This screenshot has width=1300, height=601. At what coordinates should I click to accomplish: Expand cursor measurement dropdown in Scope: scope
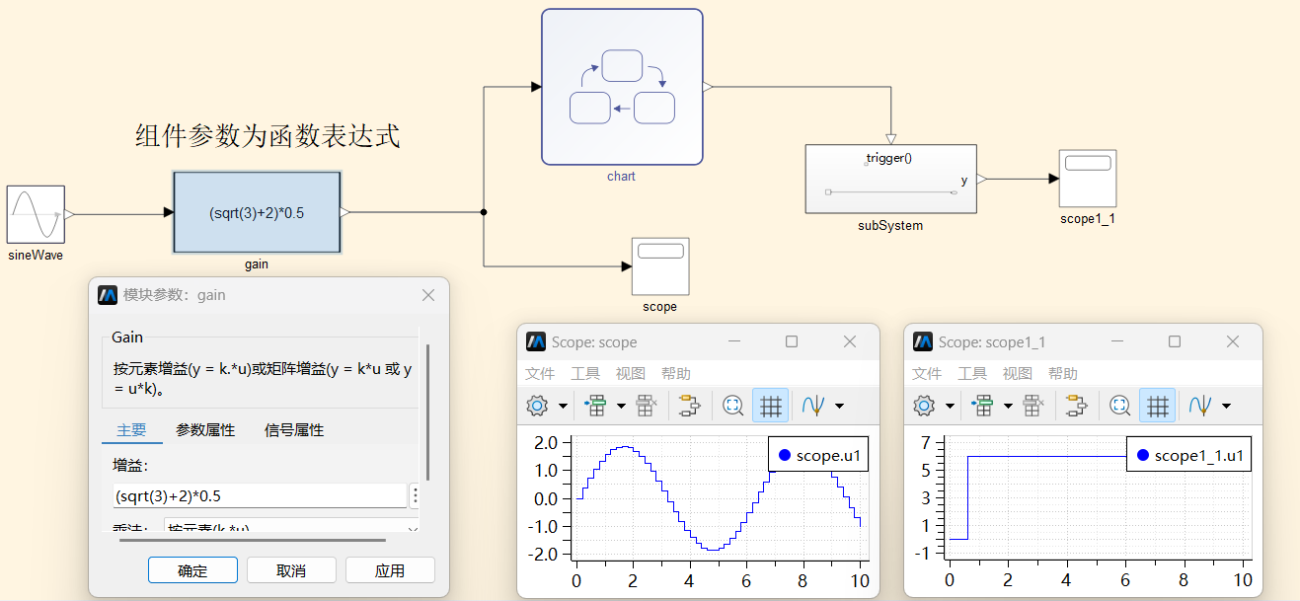coord(839,406)
